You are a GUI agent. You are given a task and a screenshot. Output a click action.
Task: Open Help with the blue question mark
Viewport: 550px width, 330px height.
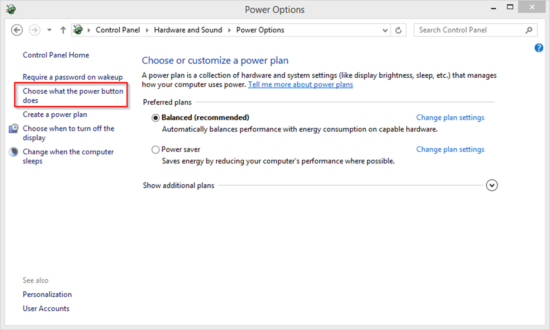[x=539, y=48]
